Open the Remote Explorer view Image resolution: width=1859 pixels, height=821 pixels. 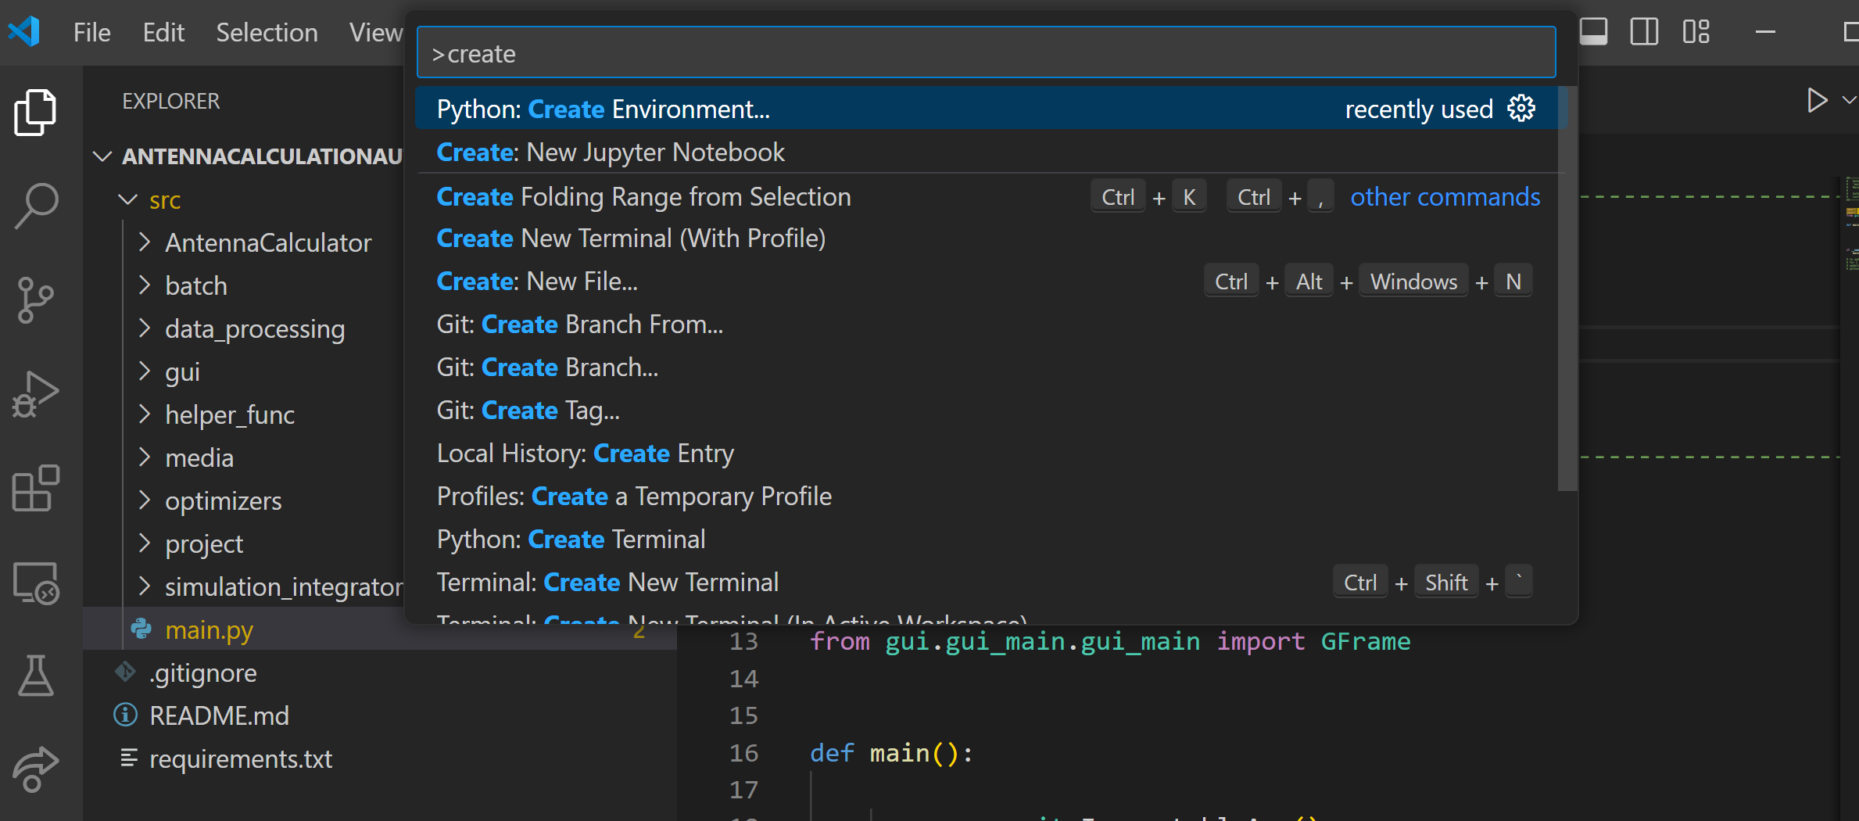pos(35,583)
